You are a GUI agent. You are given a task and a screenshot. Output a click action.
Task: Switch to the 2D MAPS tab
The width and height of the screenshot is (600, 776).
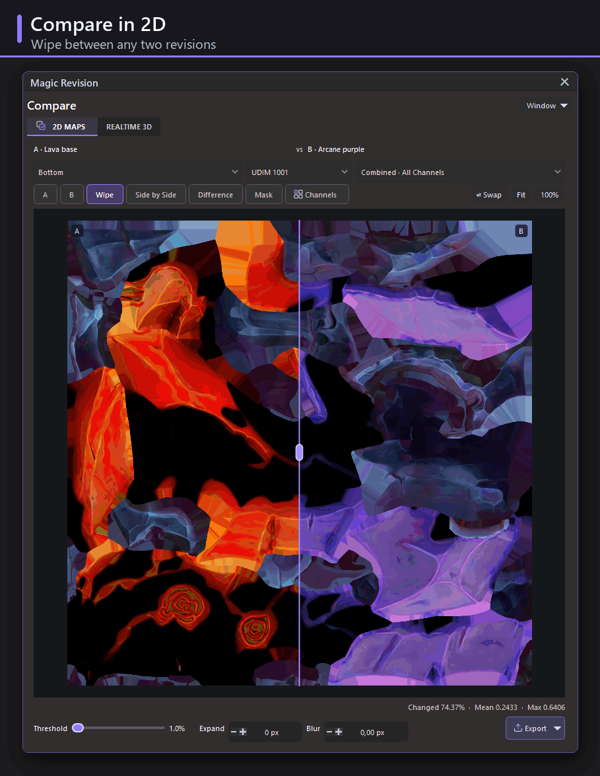[62, 127]
